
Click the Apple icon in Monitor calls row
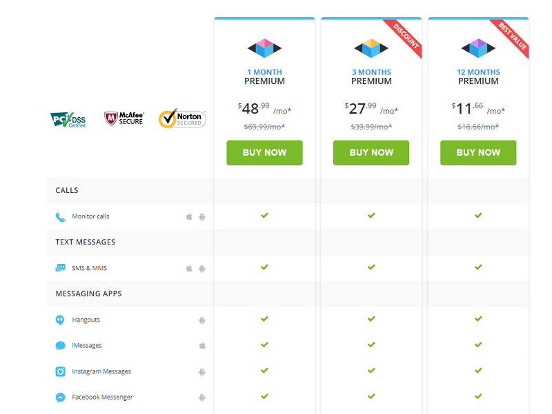(189, 216)
